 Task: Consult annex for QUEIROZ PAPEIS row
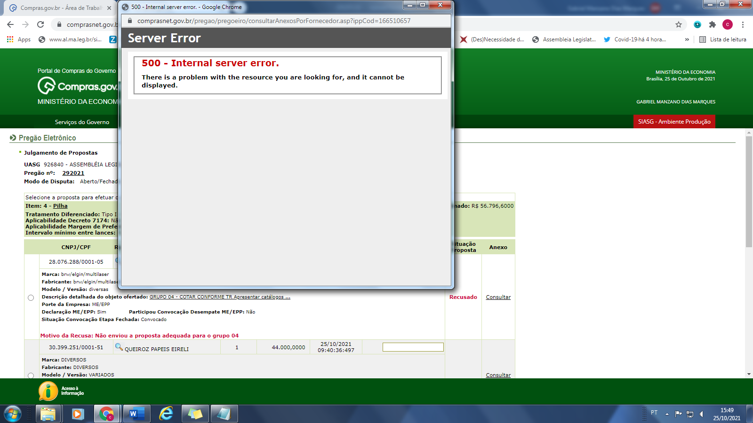[498, 375]
